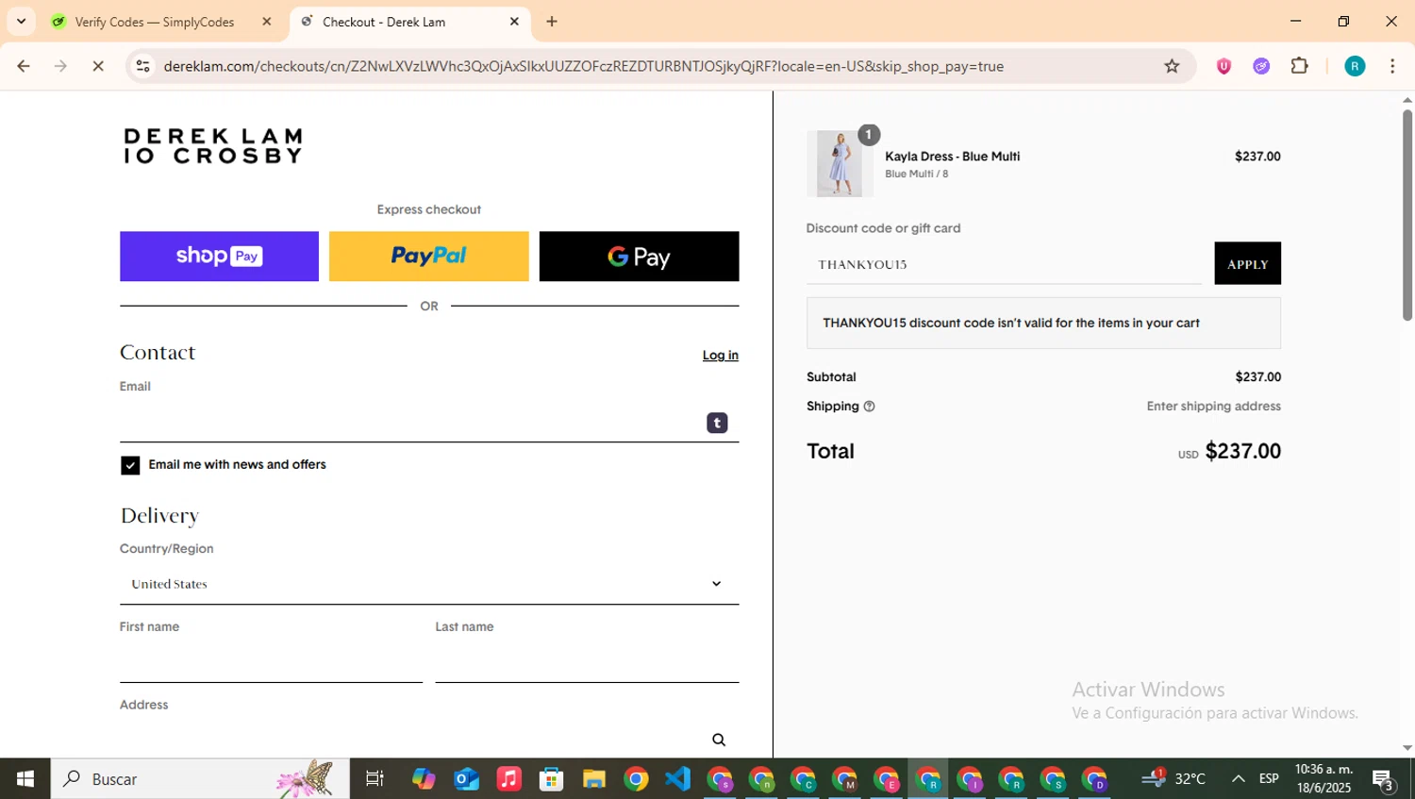
Task: Open Microsoft Store from the taskbar
Action: (551, 779)
